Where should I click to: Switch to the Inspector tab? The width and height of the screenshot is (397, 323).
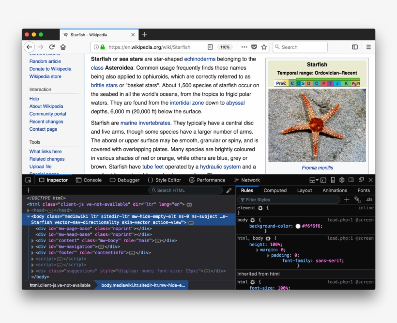(53, 180)
